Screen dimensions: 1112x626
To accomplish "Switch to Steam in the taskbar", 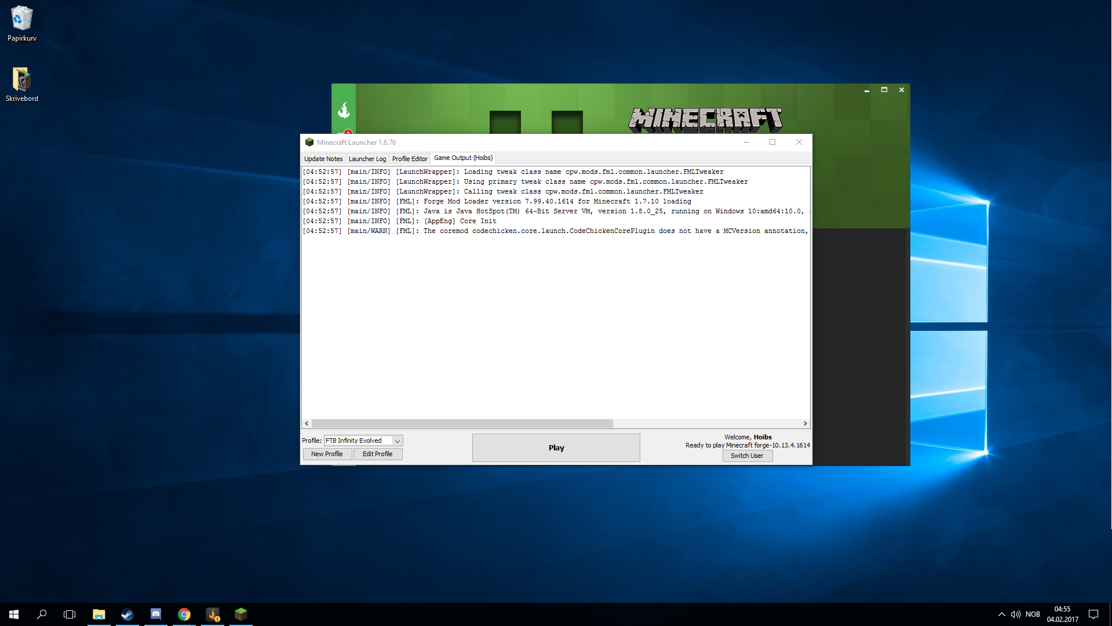I will click(x=127, y=614).
